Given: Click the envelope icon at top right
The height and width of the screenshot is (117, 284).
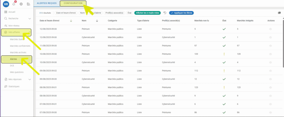Looking at the screenshot, I should click(279, 13).
